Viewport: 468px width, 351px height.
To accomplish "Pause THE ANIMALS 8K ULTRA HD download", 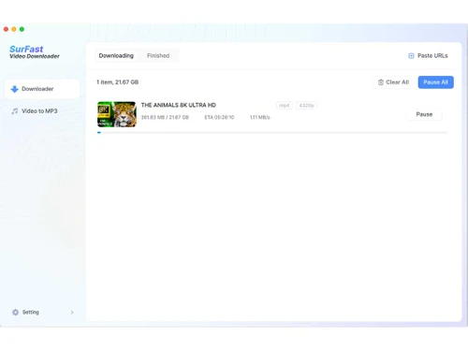I will [424, 114].
